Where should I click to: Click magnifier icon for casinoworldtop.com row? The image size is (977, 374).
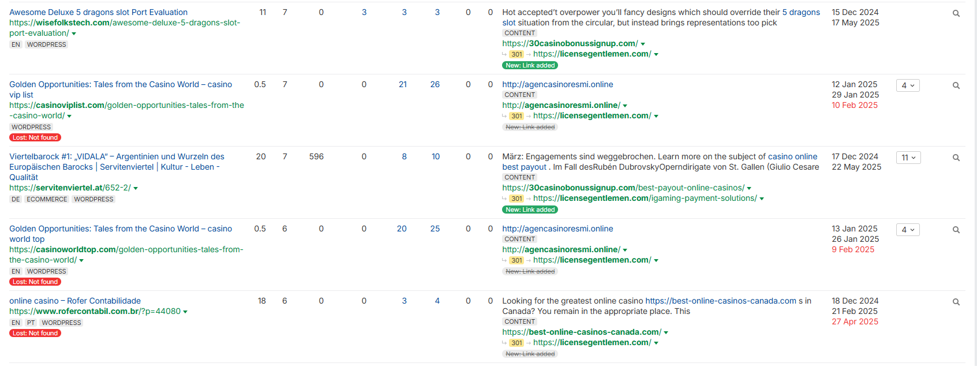[956, 230]
